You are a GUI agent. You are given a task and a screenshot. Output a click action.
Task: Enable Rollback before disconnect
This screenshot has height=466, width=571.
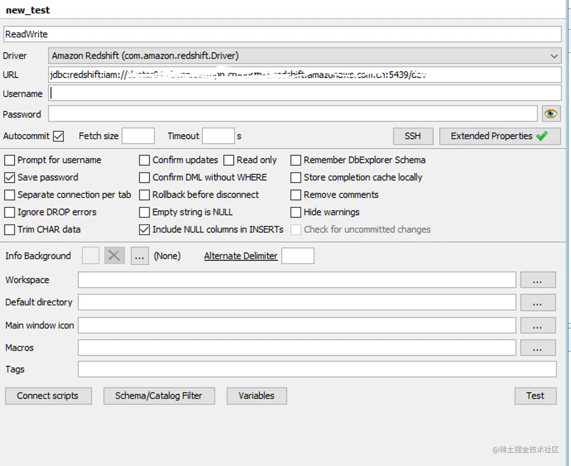144,195
